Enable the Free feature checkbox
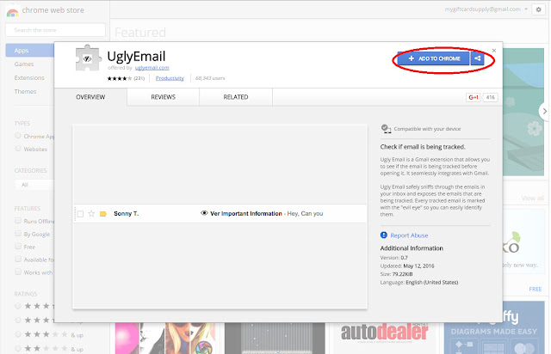This screenshot has width=551, height=354. point(18,247)
